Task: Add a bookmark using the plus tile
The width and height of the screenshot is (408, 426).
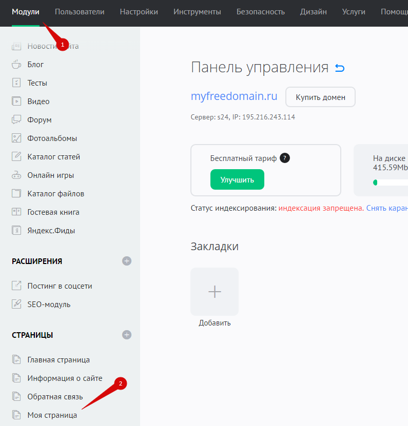Action: (215, 292)
